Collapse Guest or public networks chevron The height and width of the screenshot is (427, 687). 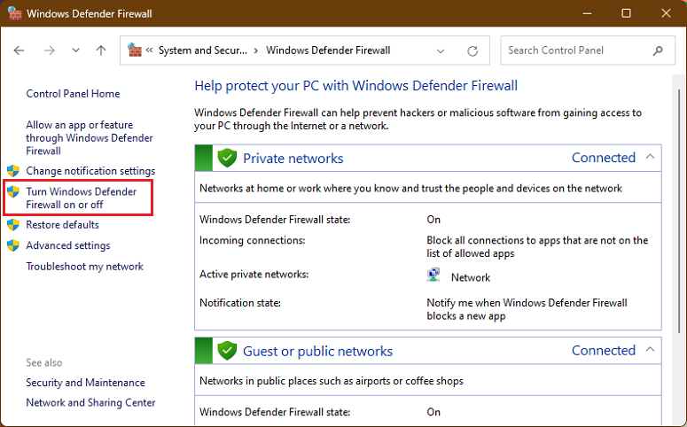tap(650, 349)
